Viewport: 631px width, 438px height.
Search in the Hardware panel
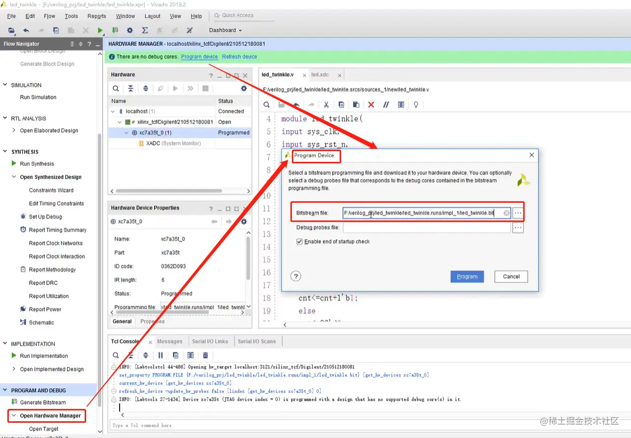tap(116, 89)
